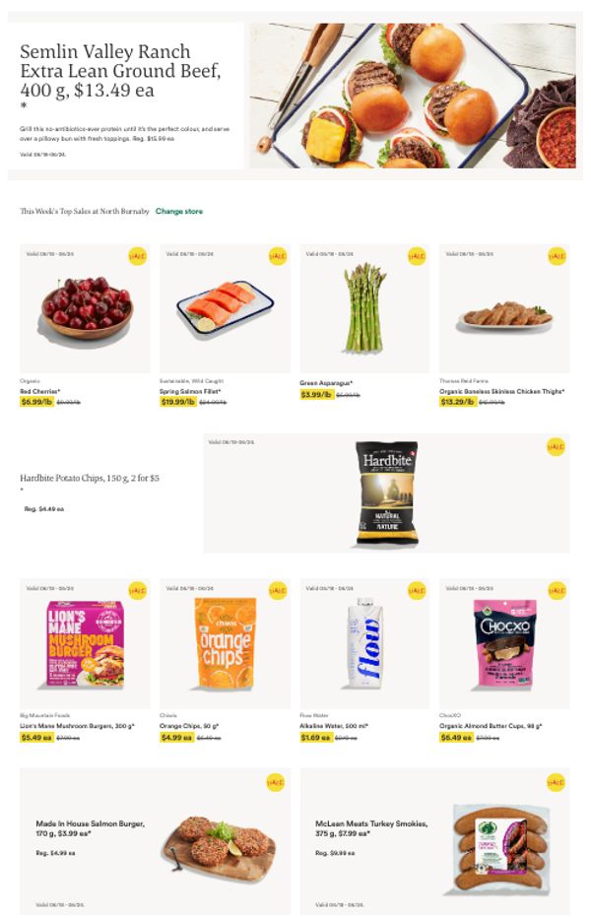This screenshot has height=918, width=591.
Task: Click the SALE badge on Hardbite banner
Action: (x=556, y=447)
